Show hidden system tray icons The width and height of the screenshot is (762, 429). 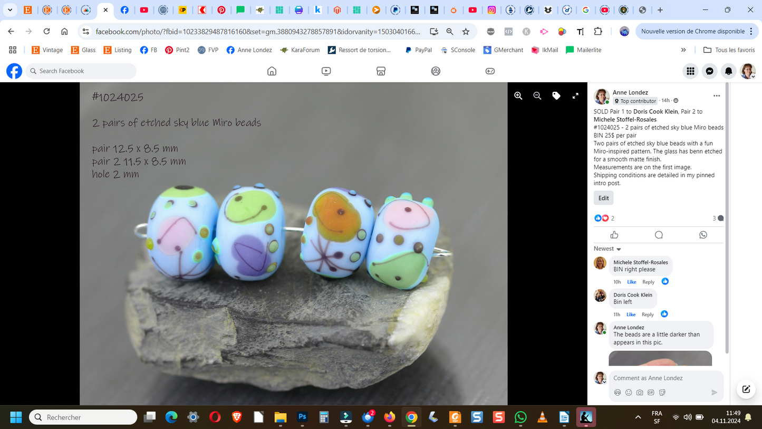(638, 417)
